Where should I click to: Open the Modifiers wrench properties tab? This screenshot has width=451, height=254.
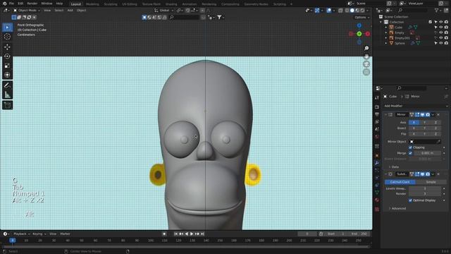click(377, 163)
